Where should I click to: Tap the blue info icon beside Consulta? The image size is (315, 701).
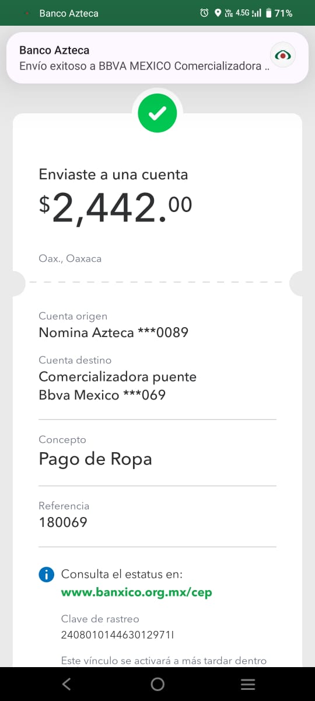(x=46, y=574)
